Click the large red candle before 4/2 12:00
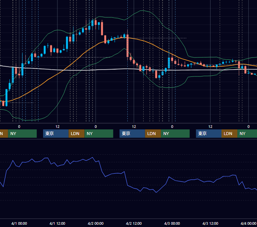 pyautogui.click(x=127, y=46)
